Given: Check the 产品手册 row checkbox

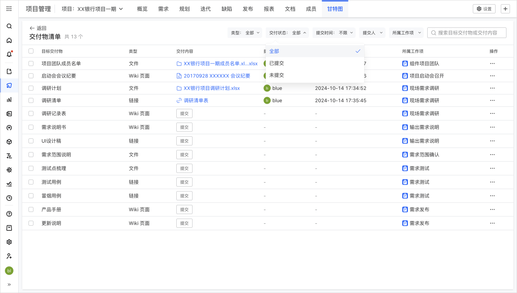Looking at the screenshot, I should click(31, 210).
